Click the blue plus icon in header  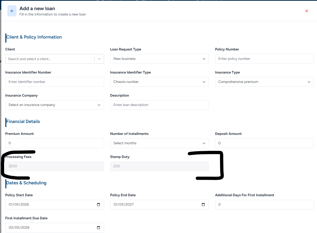pyautogui.click(x=12, y=11)
